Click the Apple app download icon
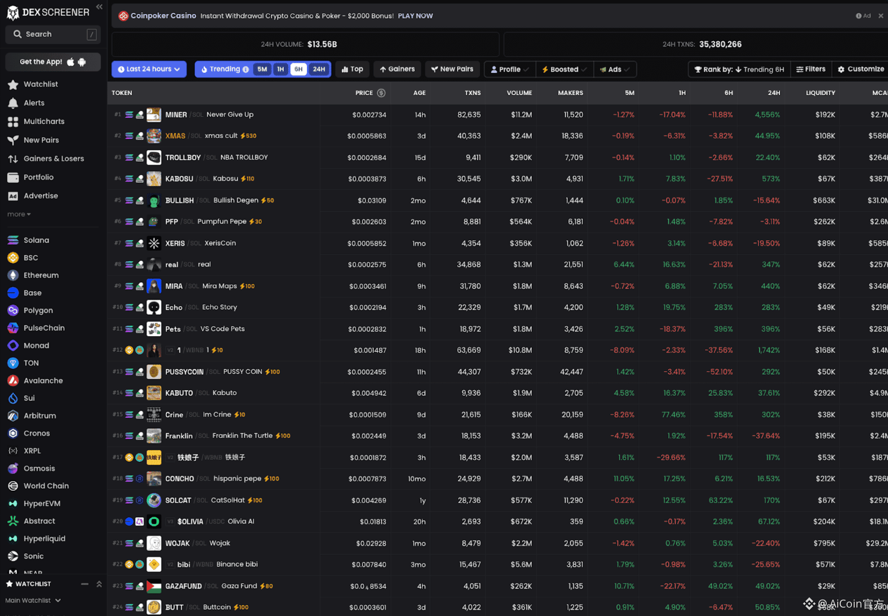This screenshot has width=888, height=616. [70, 62]
